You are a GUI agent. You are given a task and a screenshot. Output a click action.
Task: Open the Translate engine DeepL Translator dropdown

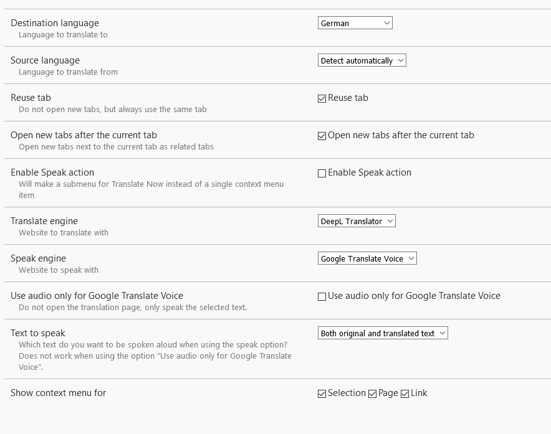(357, 221)
